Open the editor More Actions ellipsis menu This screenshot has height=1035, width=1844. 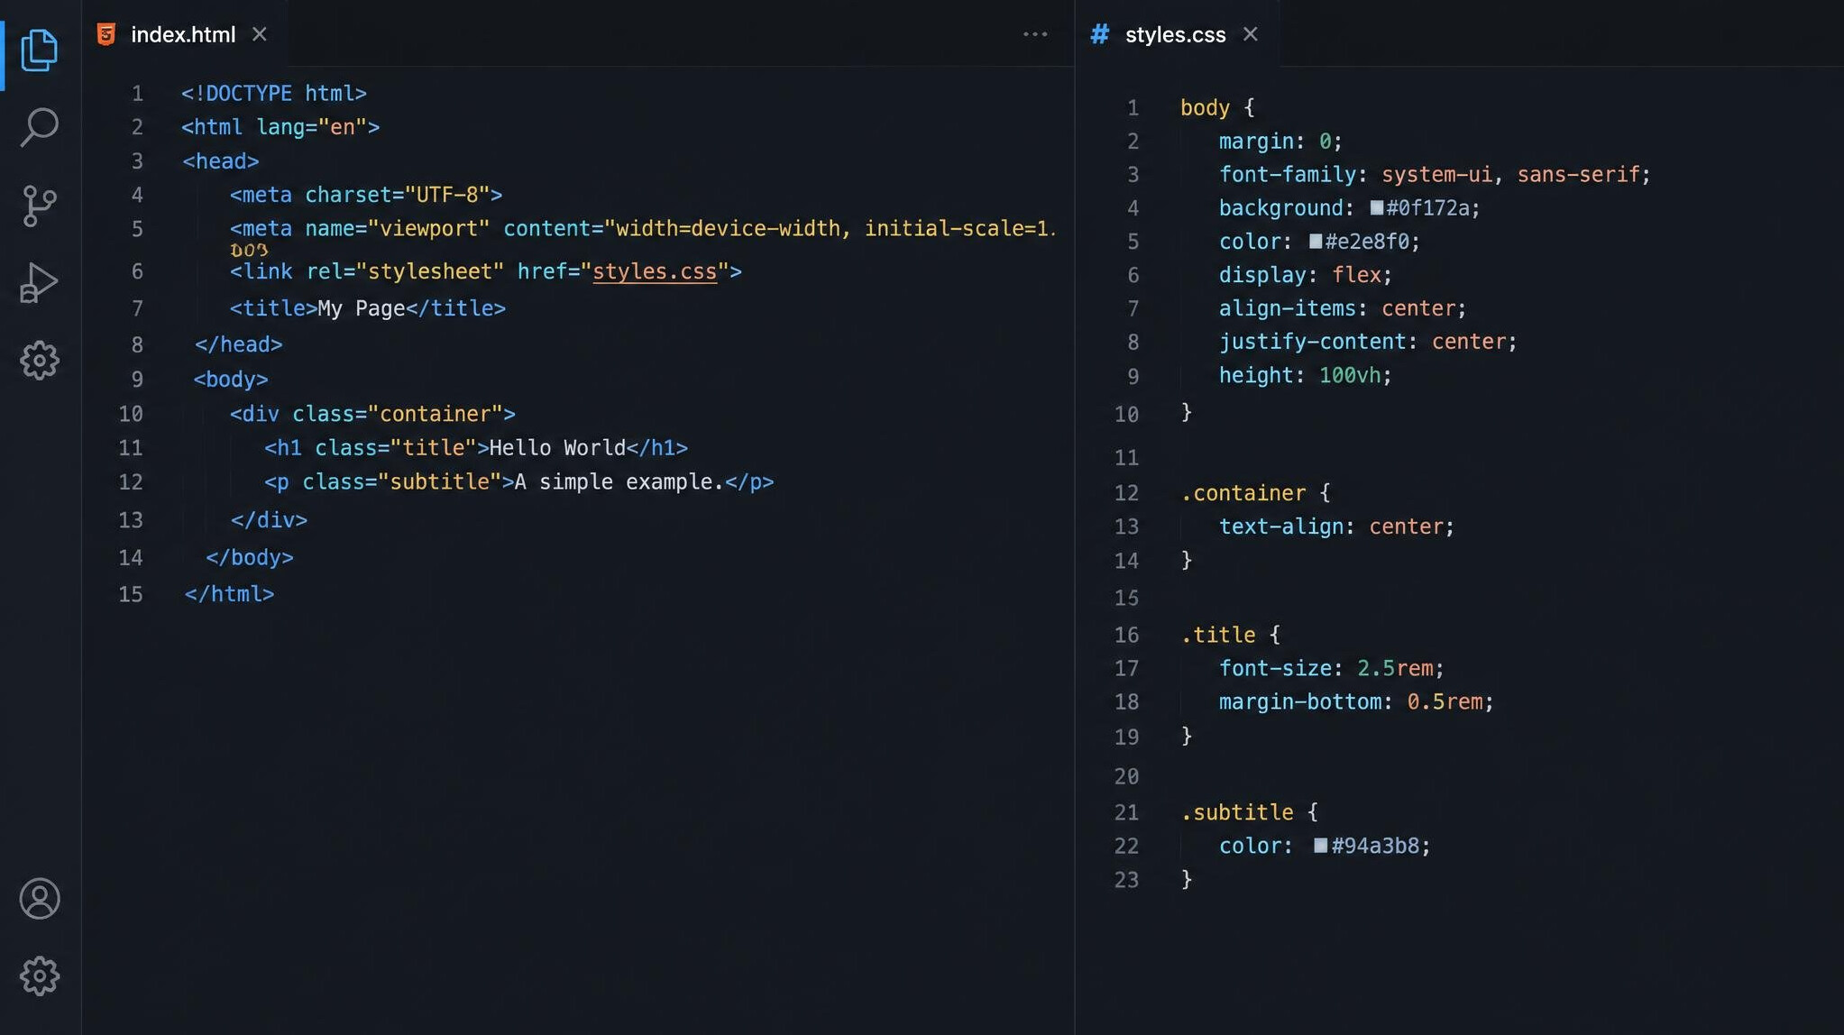click(x=1035, y=34)
